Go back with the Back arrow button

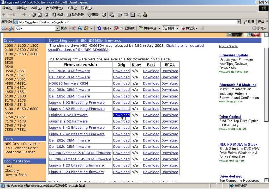point(9,15)
